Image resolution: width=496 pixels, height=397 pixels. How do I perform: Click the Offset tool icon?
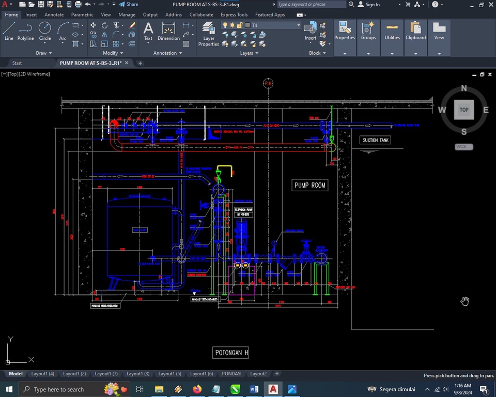pyautogui.click(x=132, y=44)
